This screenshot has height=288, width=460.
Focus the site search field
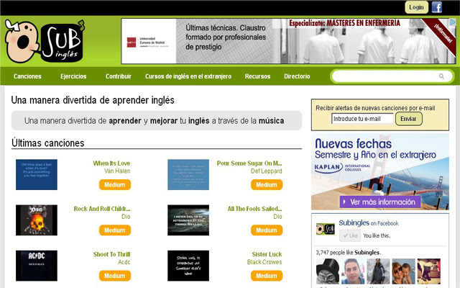tap(392, 76)
